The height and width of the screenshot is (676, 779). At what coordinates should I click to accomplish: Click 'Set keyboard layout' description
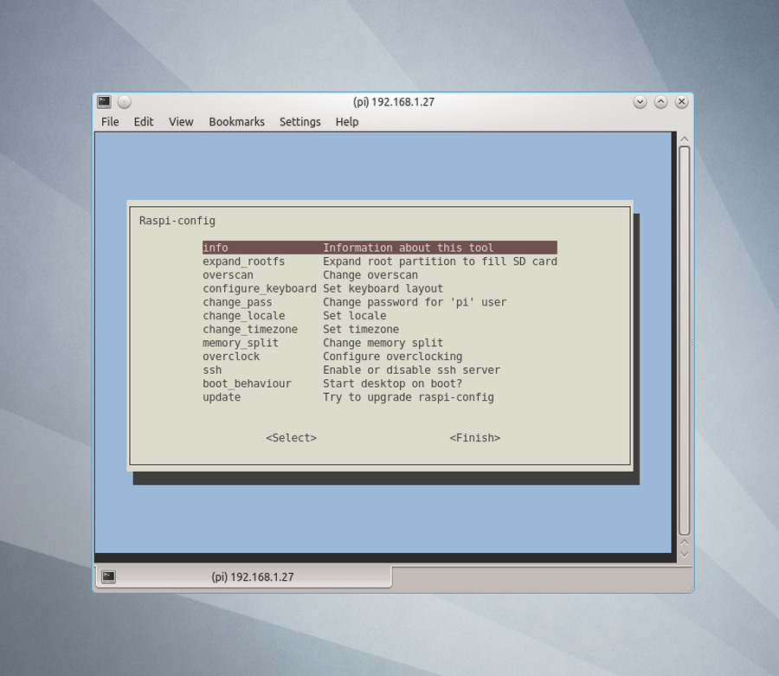click(383, 288)
